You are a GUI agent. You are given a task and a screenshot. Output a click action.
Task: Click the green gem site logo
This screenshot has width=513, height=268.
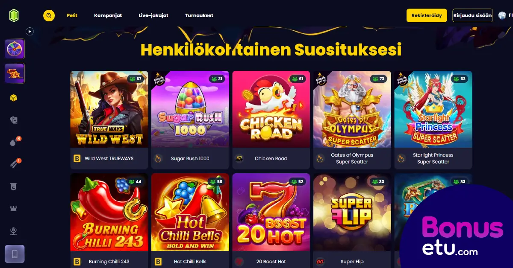click(x=14, y=16)
